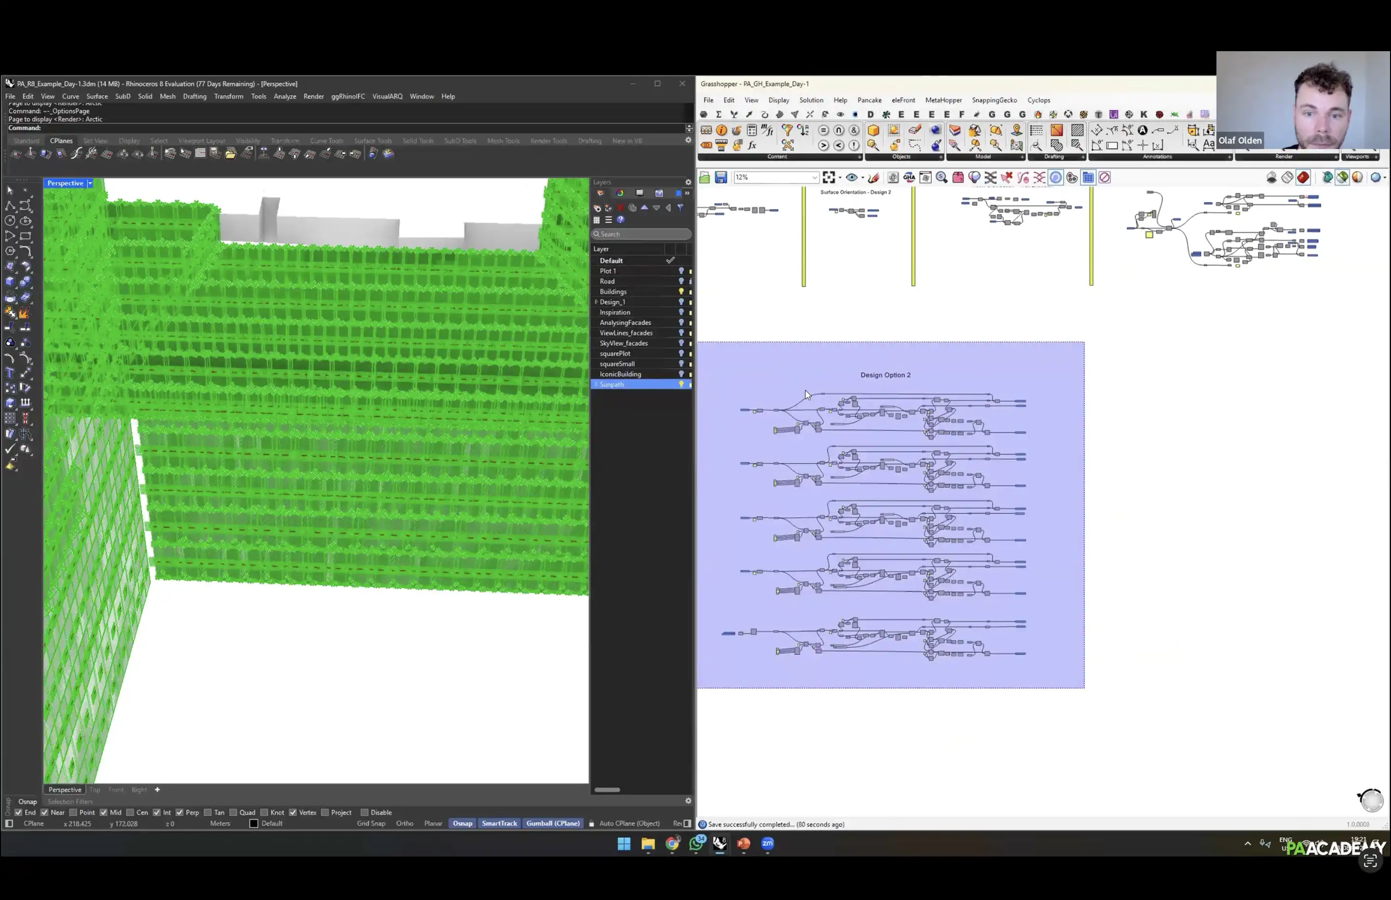Click the black circled A text icon in Annotations

pyautogui.click(x=1143, y=130)
